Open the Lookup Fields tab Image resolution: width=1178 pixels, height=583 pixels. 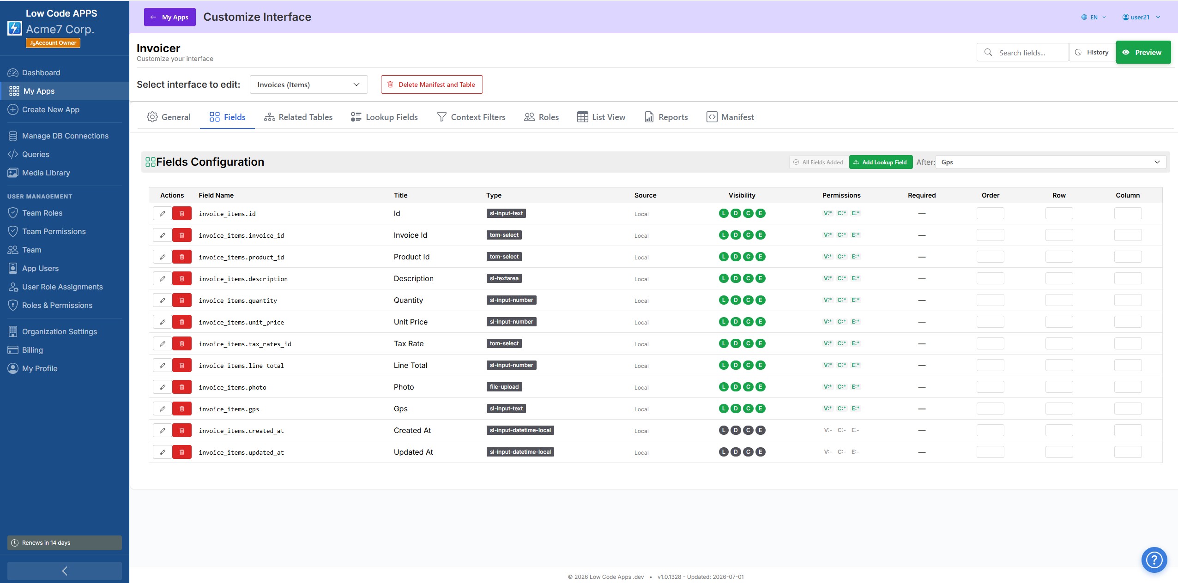[x=384, y=117]
